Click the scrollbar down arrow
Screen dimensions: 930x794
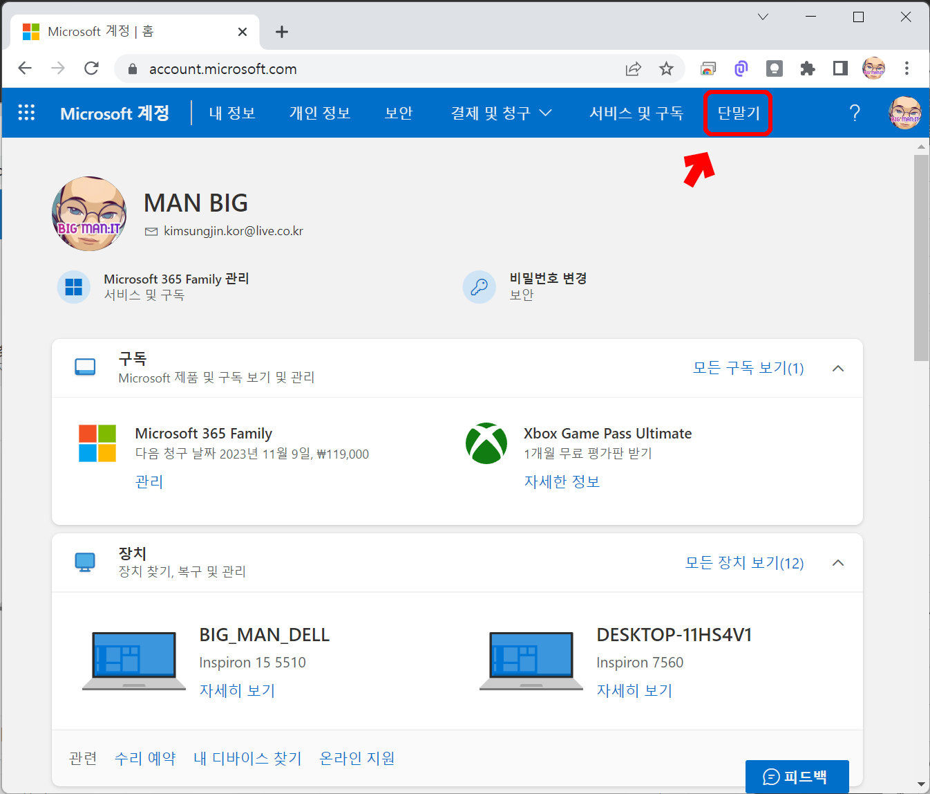pos(921,784)
